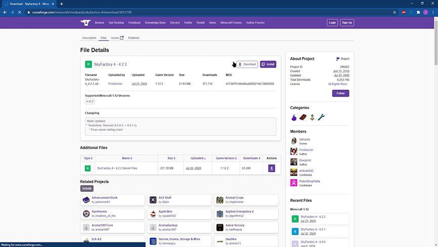The width and height of the screenshot is (438, 247).
Task: Open Firstnecron's member avatar
Action: click(x=294, y=151)
